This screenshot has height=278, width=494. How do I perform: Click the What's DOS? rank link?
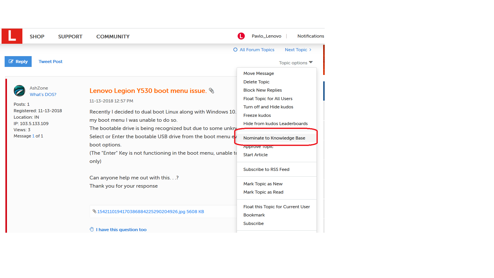pyautogui.click(x=43, y=94)
